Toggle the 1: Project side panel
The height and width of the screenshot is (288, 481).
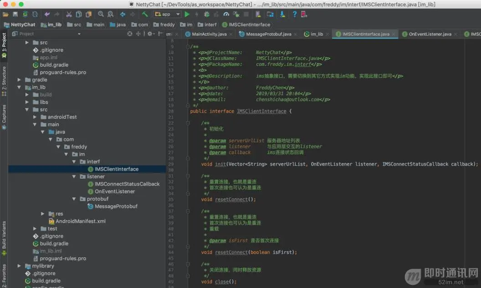(x=4, y=45)
